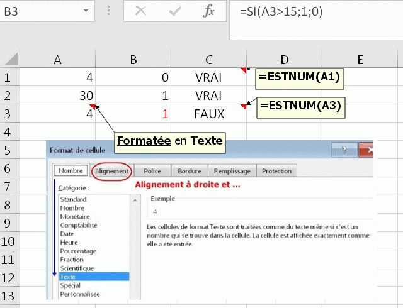Image resolution: width=403 pixels, height=308 pixels.
Task: Go to the Remplissage tab
Action: tap(232, 171)
